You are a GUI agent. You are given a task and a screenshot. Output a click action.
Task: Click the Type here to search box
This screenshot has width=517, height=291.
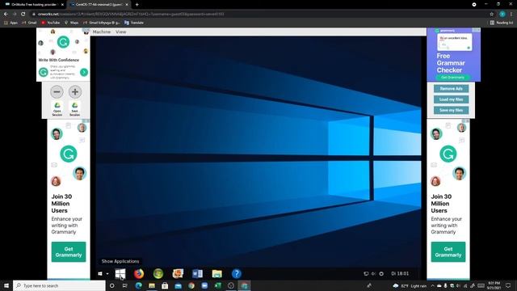(x=59, y=285)
